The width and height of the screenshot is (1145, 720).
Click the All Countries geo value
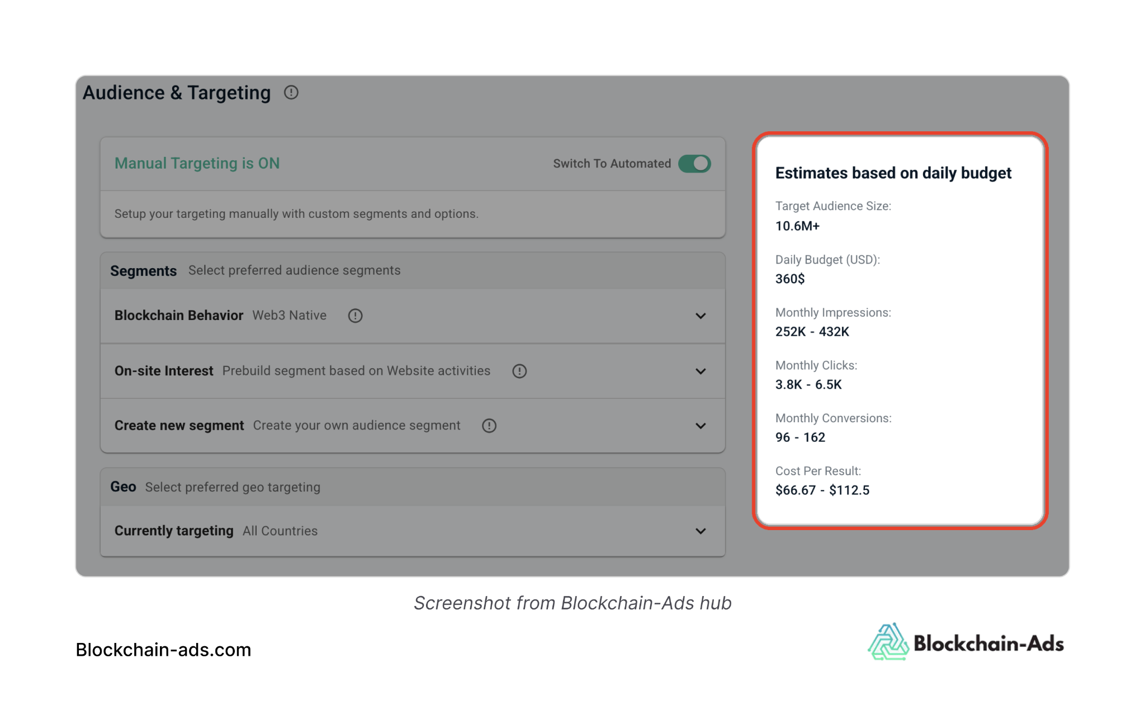[280, 531]
